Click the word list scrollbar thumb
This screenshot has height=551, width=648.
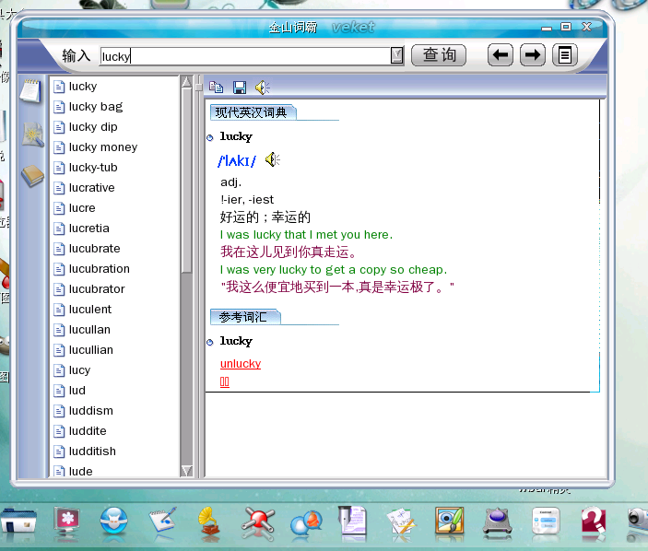tap(187, 181)
